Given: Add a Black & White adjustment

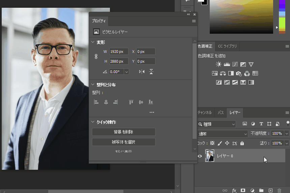Looking at the screenshot, I should tap(231, 73).
